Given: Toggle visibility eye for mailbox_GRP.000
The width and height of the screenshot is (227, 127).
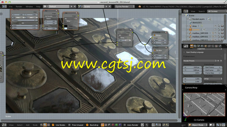Looking at the screenshot, I should point(215,33).
